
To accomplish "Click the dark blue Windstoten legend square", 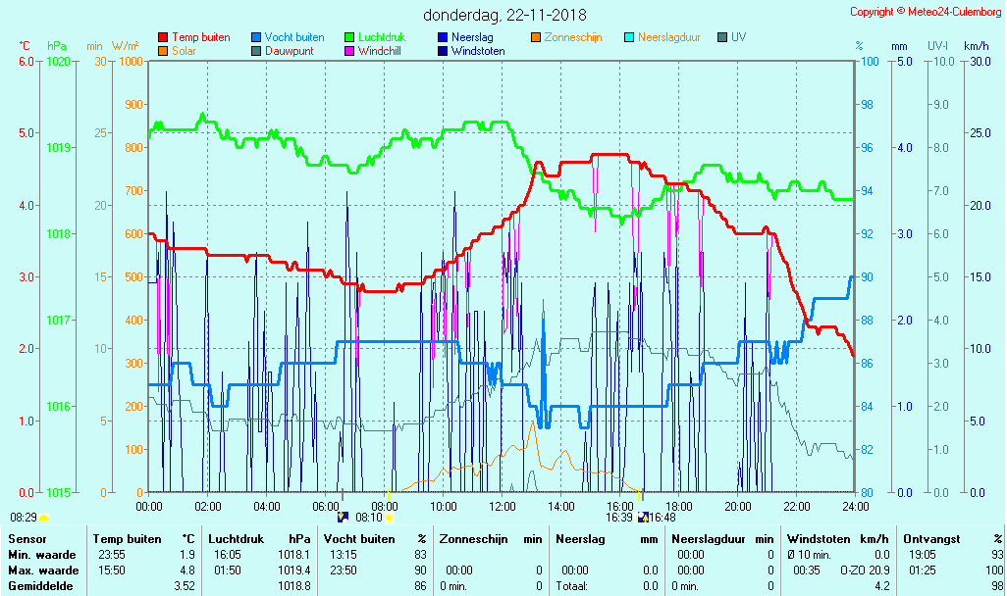I will (443, 51).
